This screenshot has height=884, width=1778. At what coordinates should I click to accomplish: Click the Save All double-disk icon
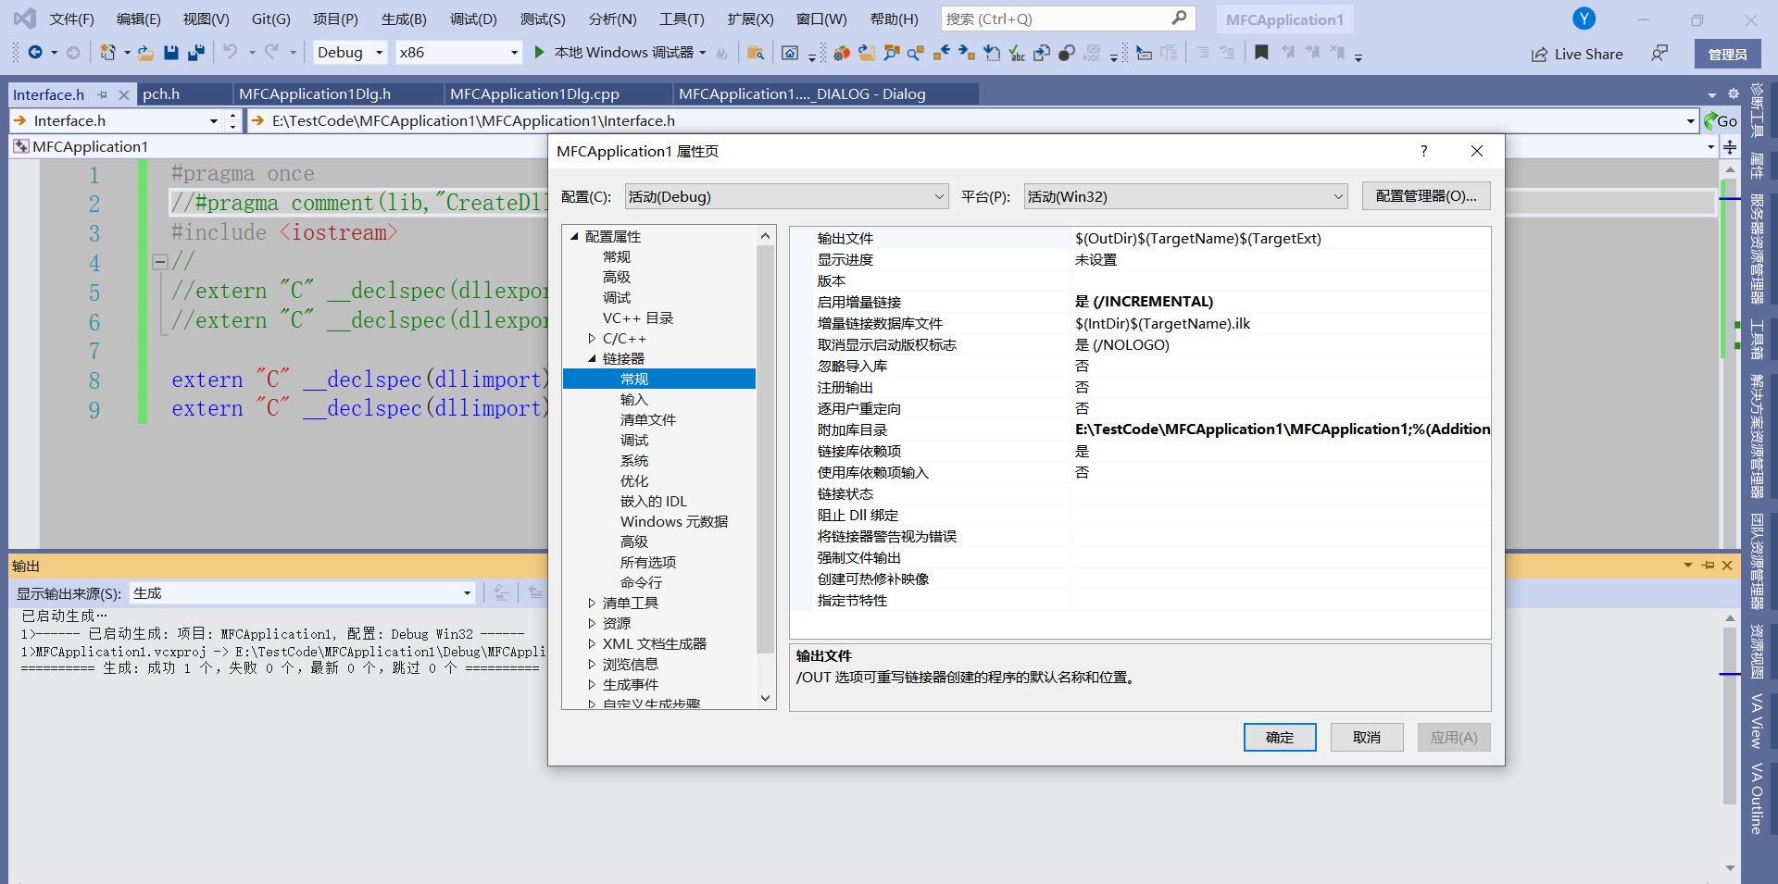(x=195, y=53)
